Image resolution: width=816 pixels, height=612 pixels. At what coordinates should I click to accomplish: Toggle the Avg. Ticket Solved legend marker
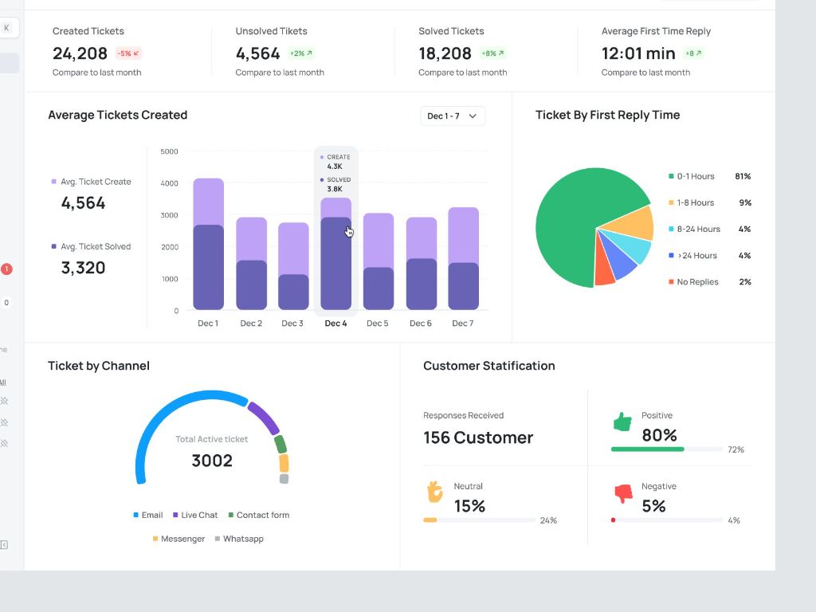tap(54, 247)
